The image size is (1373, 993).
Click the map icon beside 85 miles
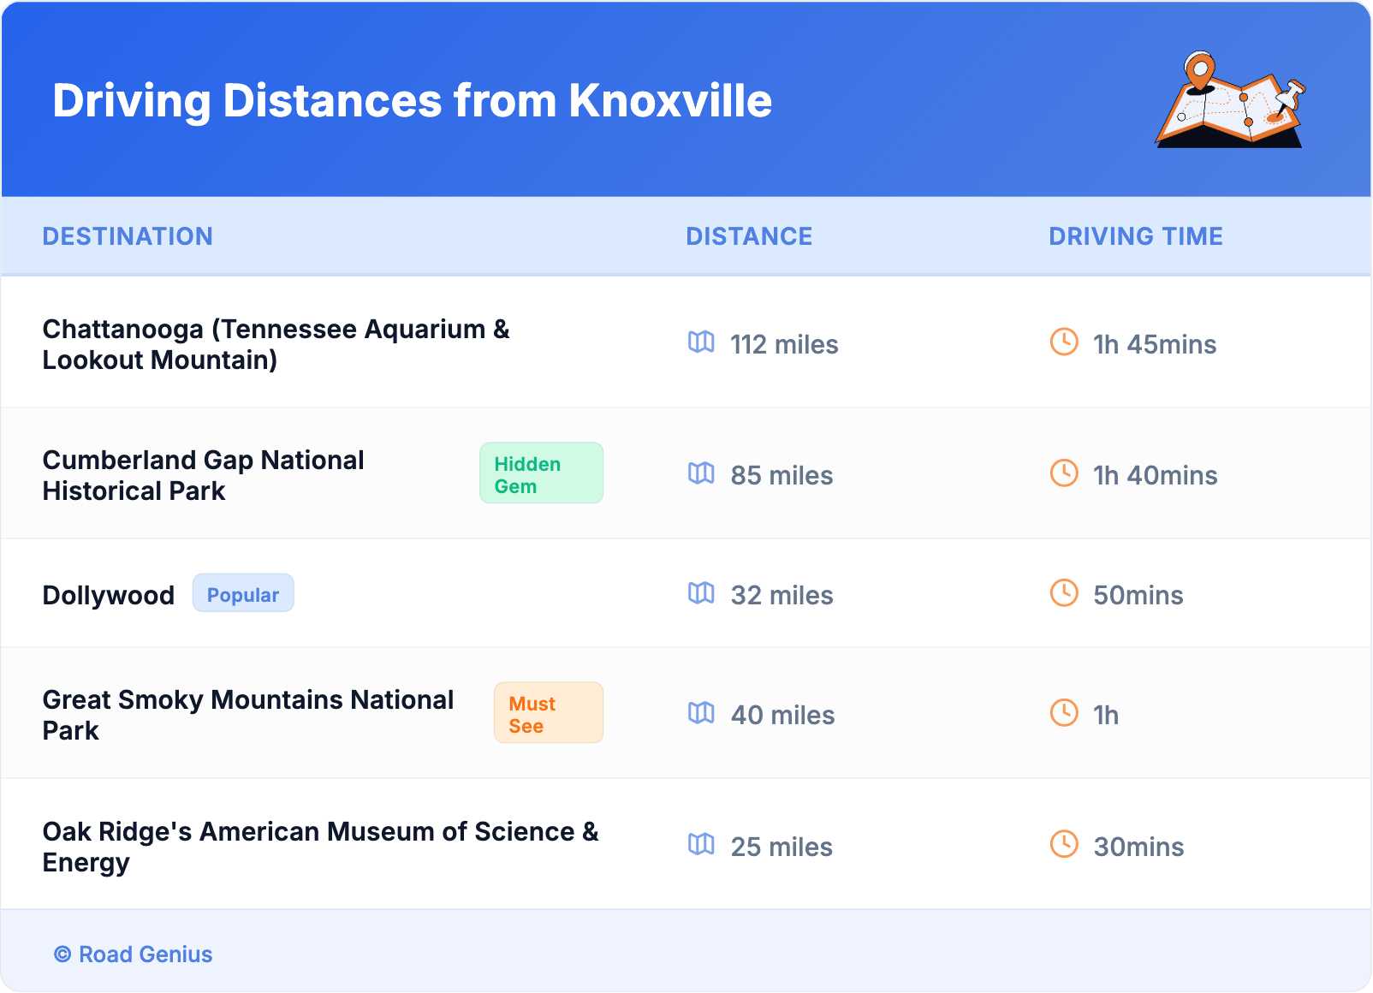(701, 473)
